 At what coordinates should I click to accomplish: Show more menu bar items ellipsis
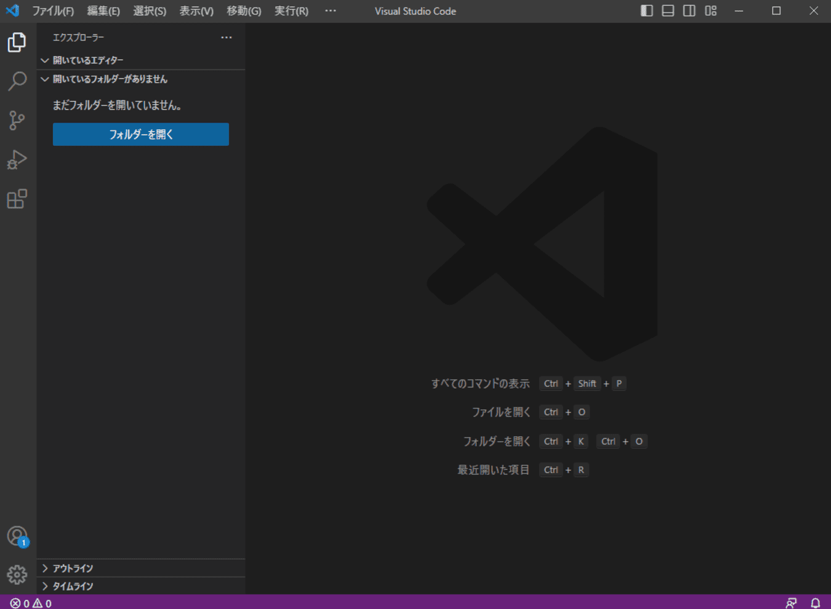pyautogui.click(x=331, y=11)
